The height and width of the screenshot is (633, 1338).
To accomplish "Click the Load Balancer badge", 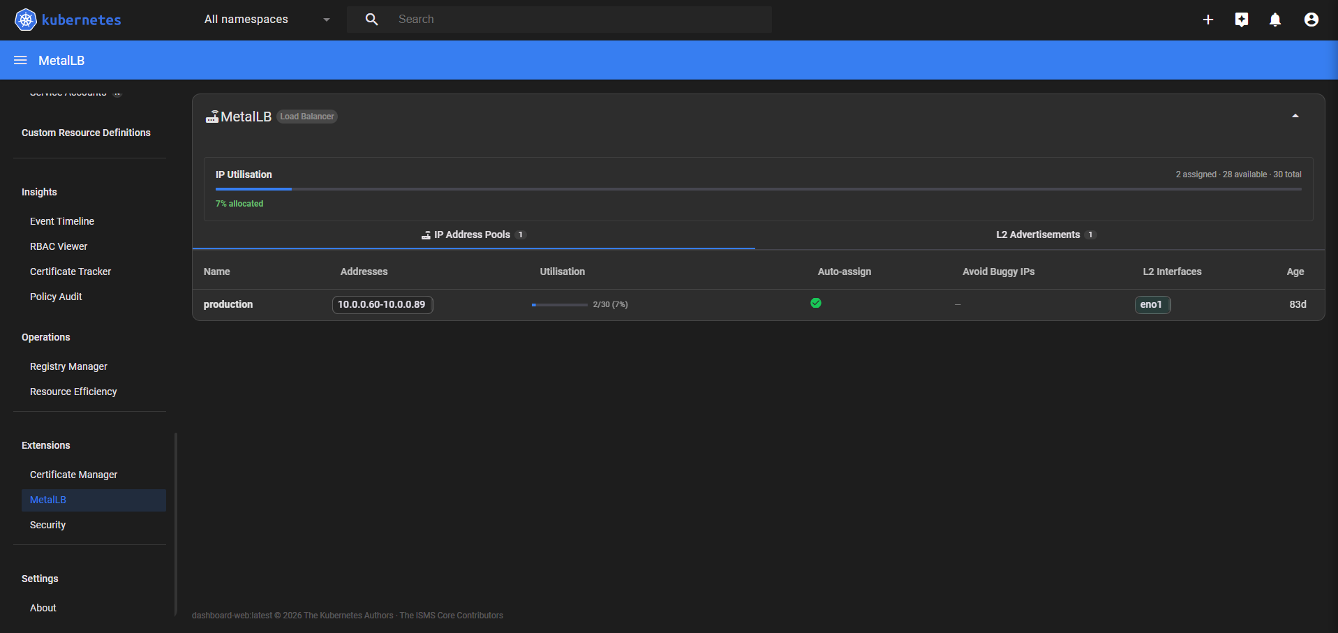I will 307,117.
